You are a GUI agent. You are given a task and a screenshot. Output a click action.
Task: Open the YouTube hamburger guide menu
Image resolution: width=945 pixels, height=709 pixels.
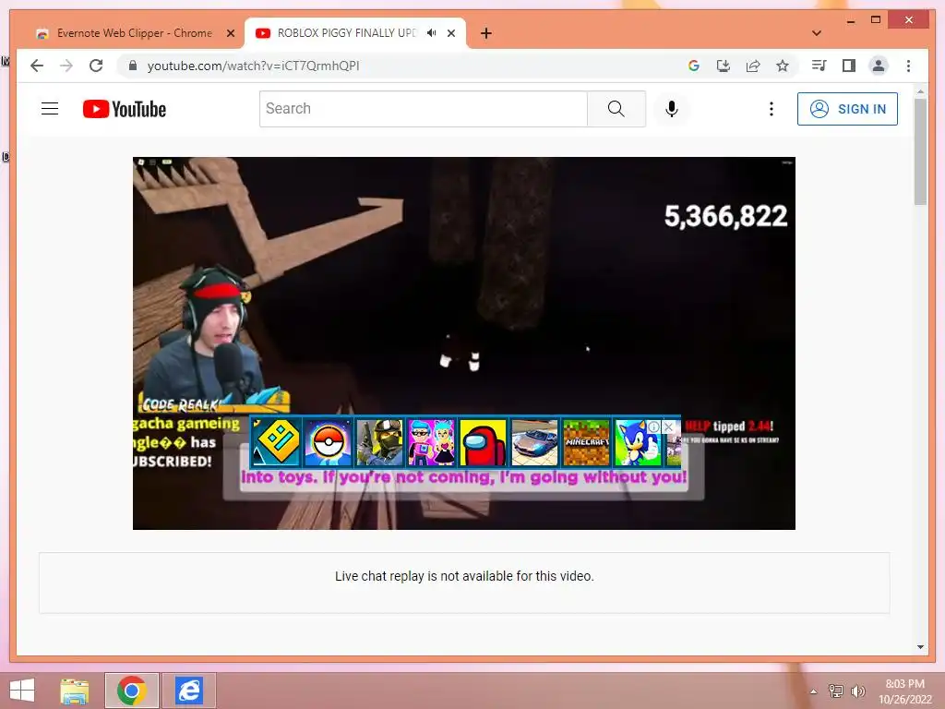pos(50,109)
